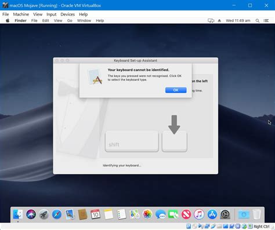Click 'Your keyboard cannot be identified.' heading

tap(138, 70)
